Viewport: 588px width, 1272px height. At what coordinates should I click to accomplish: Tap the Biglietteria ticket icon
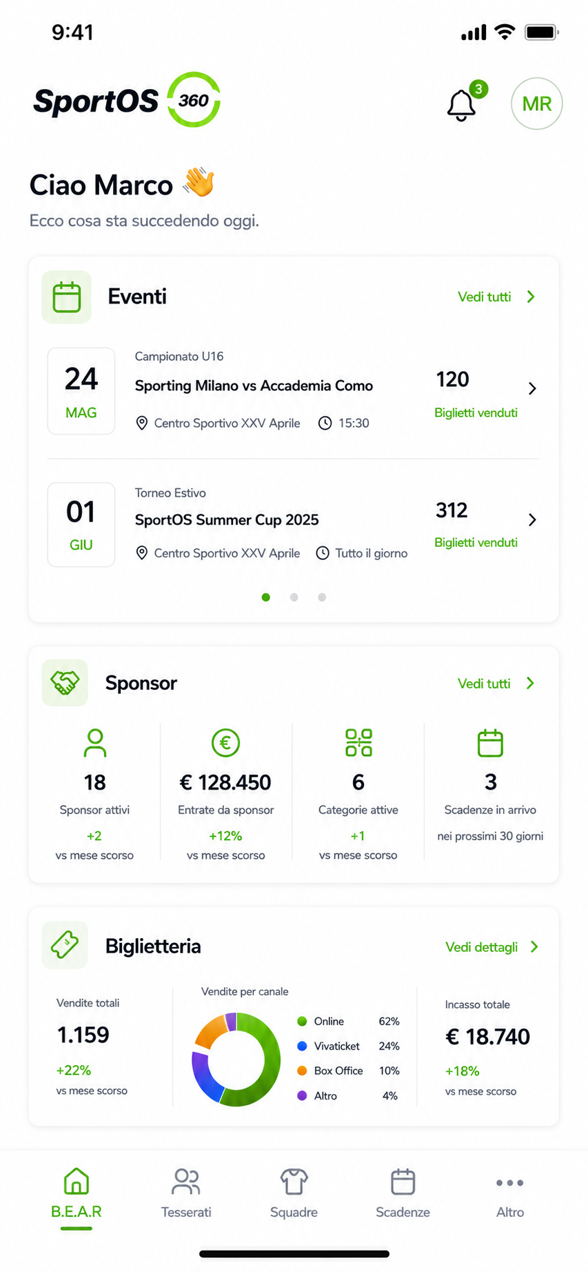point(65,945)
